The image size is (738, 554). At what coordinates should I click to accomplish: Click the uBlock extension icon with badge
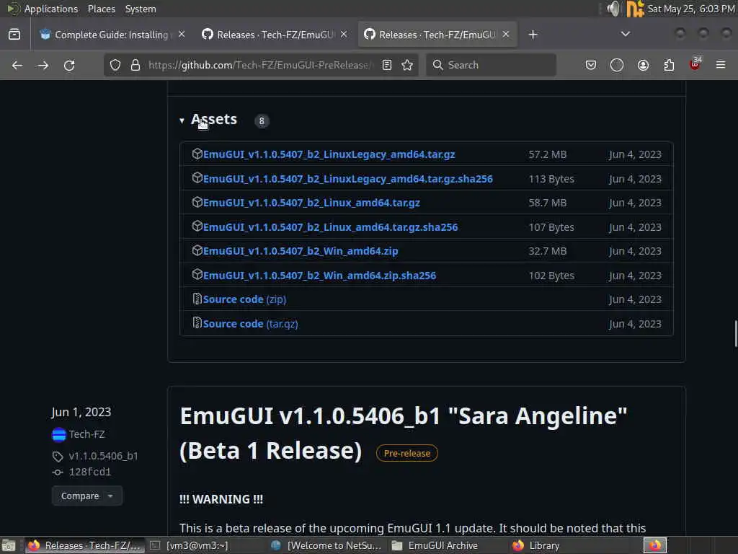point(695,64)
